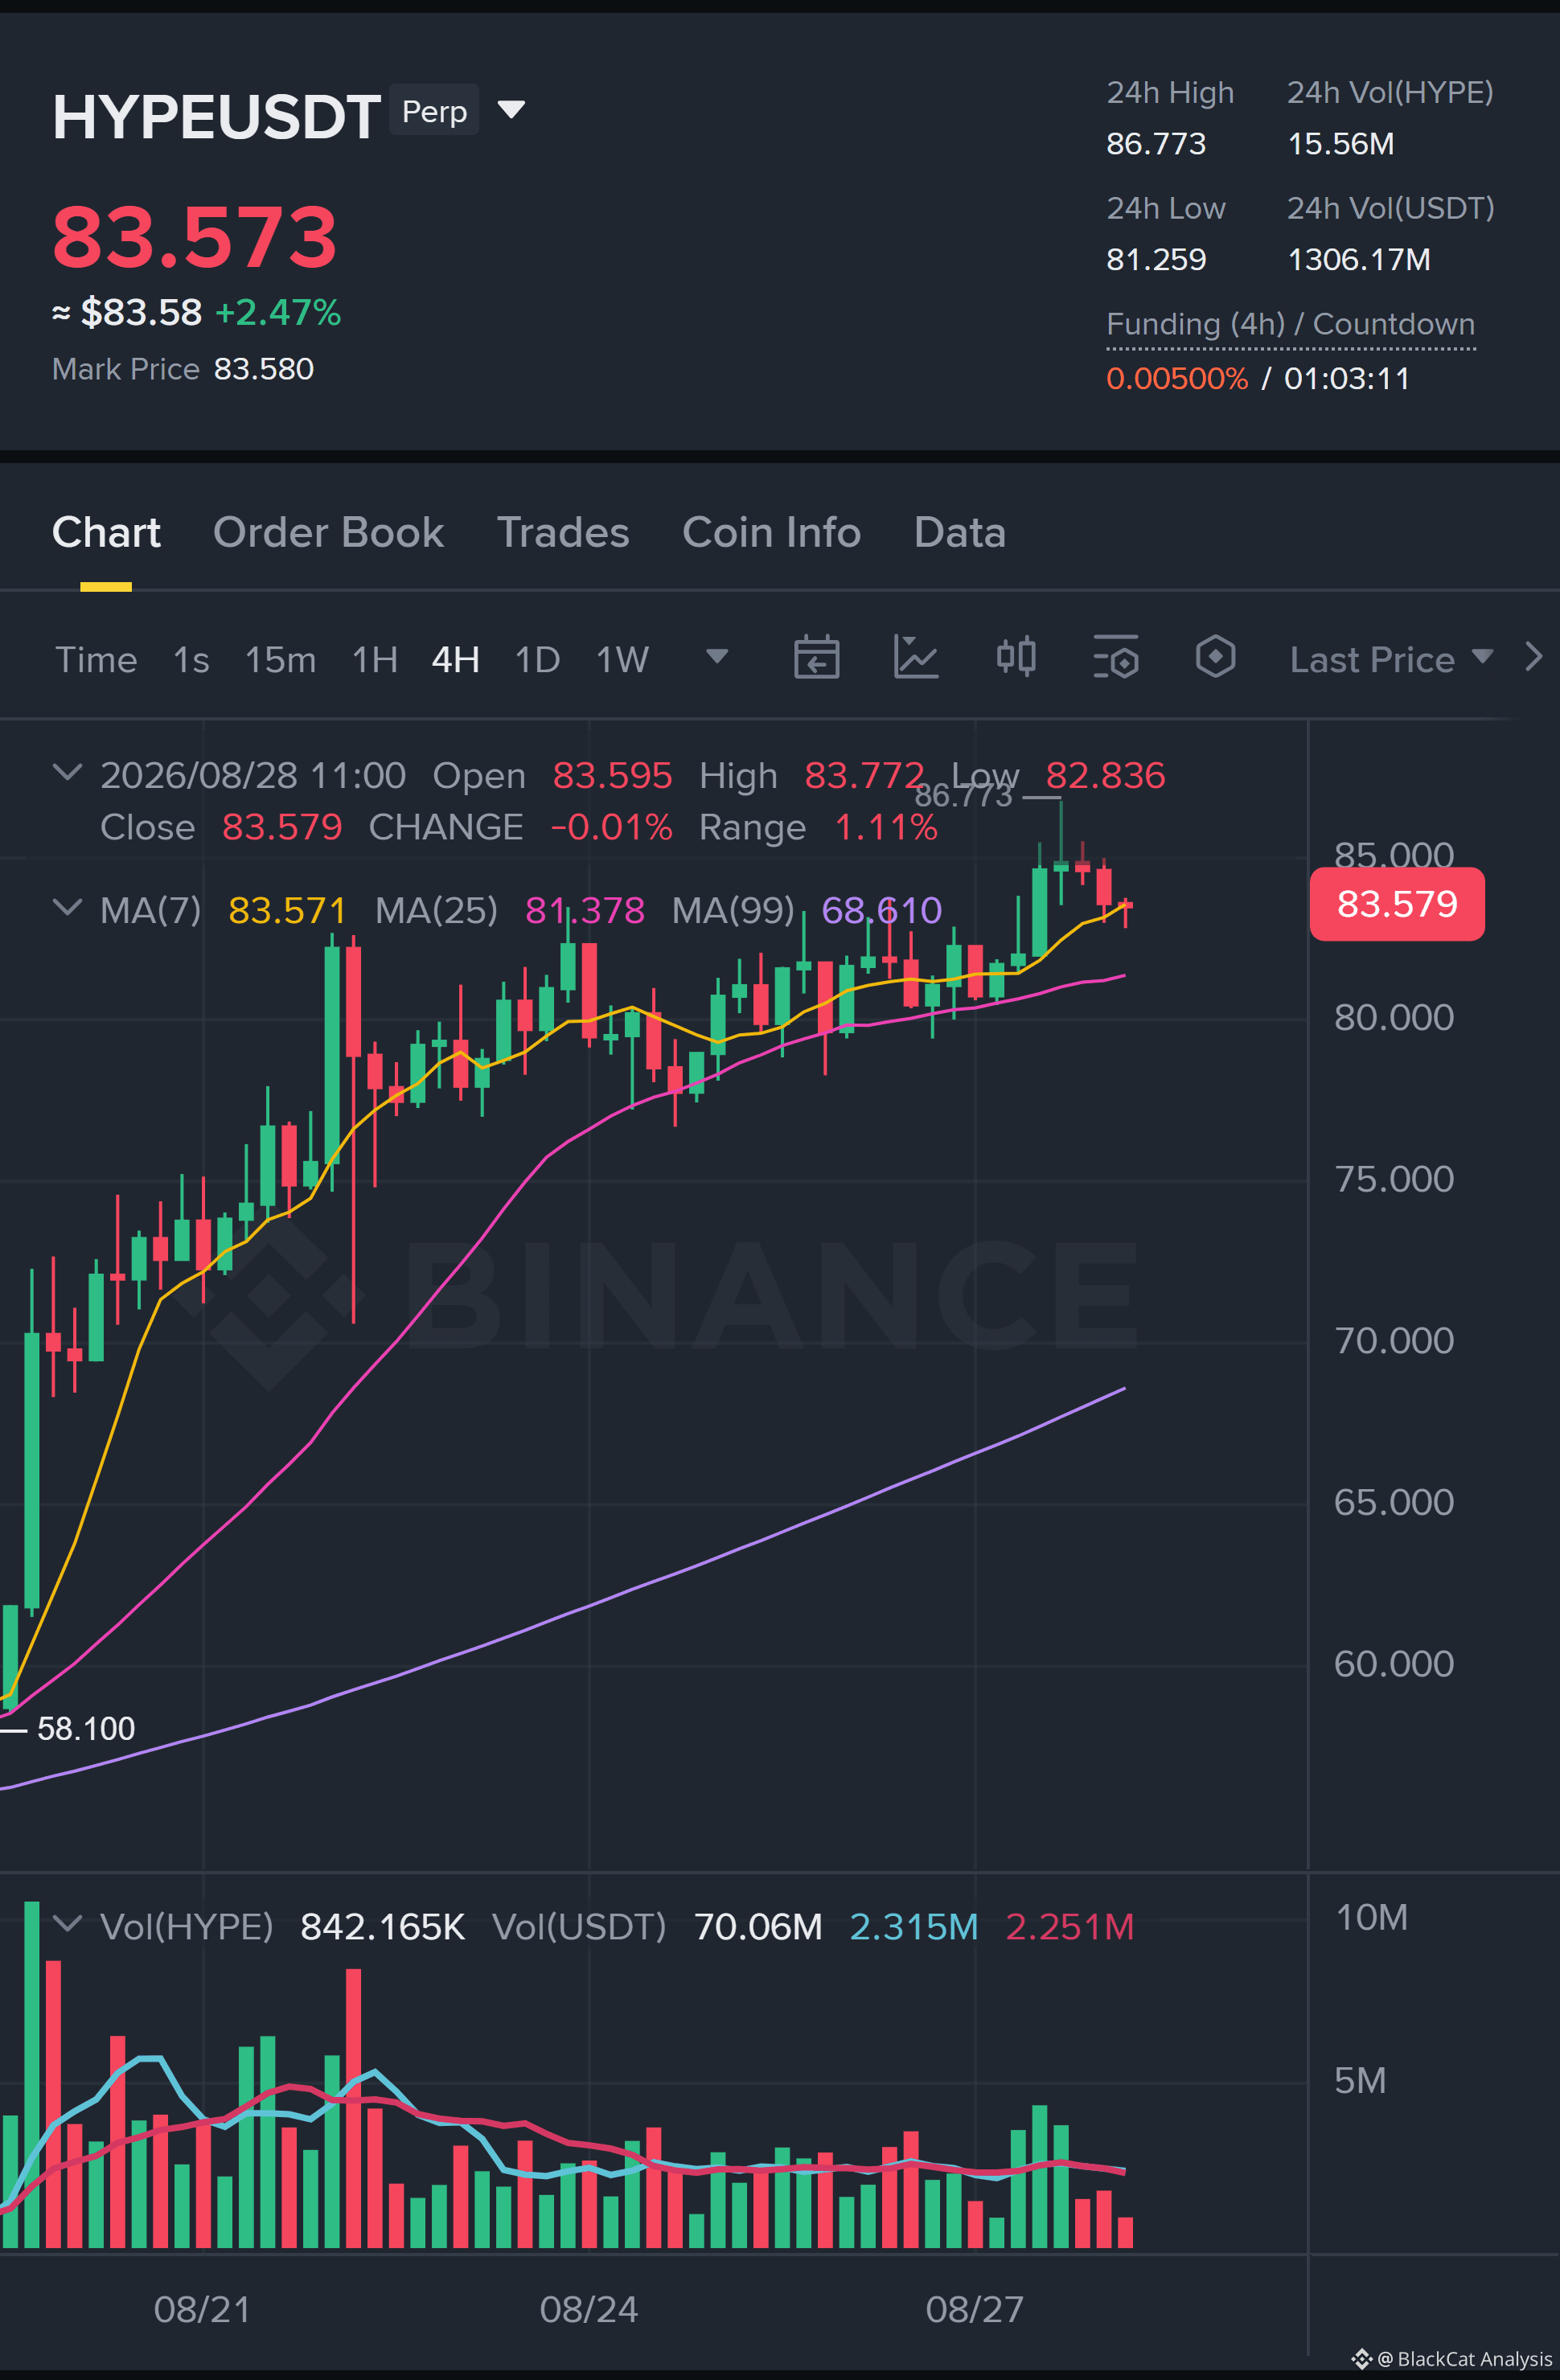This screenshot has height=2380, width=1560.
Task: Open the HYPEUSDT pair selector arrow
Action: point(511,109)
